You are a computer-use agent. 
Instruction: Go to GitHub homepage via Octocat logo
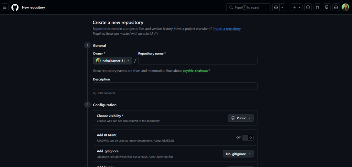(15, 8)
